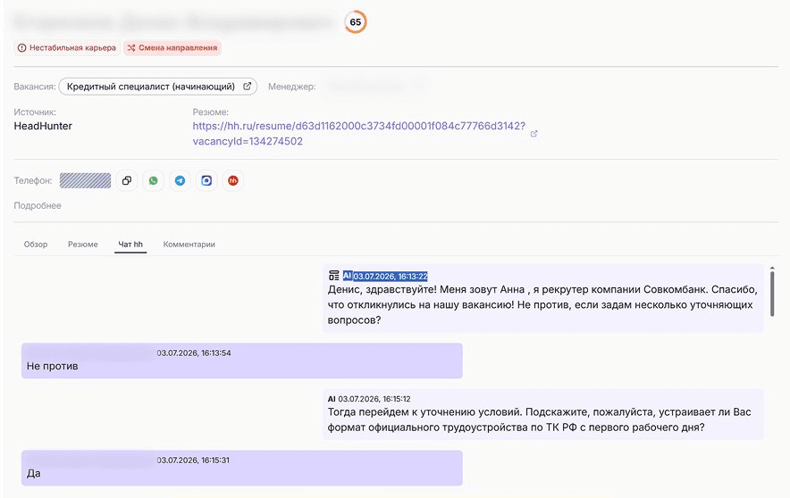Click timestamp 03.07.2026, 16:15:31
Screen dimensions: 790x498
tap(193, 461)
